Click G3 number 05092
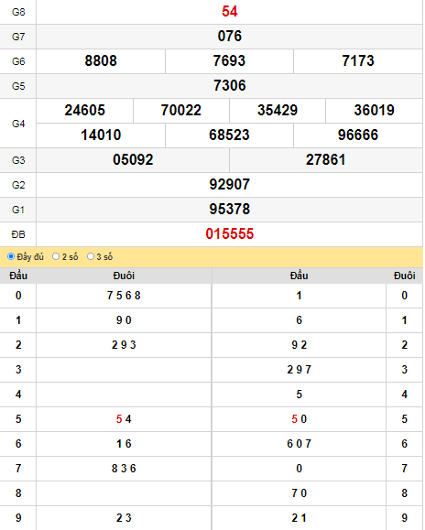This screenshot has width=425, height=530. [x=133, y=159]
